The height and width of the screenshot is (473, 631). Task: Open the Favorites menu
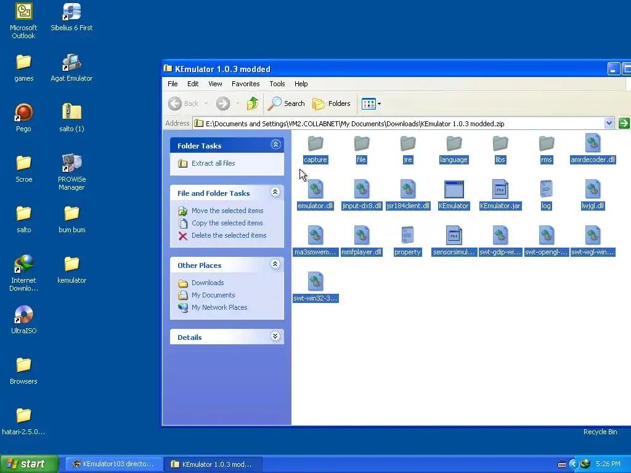pos(245,84)
